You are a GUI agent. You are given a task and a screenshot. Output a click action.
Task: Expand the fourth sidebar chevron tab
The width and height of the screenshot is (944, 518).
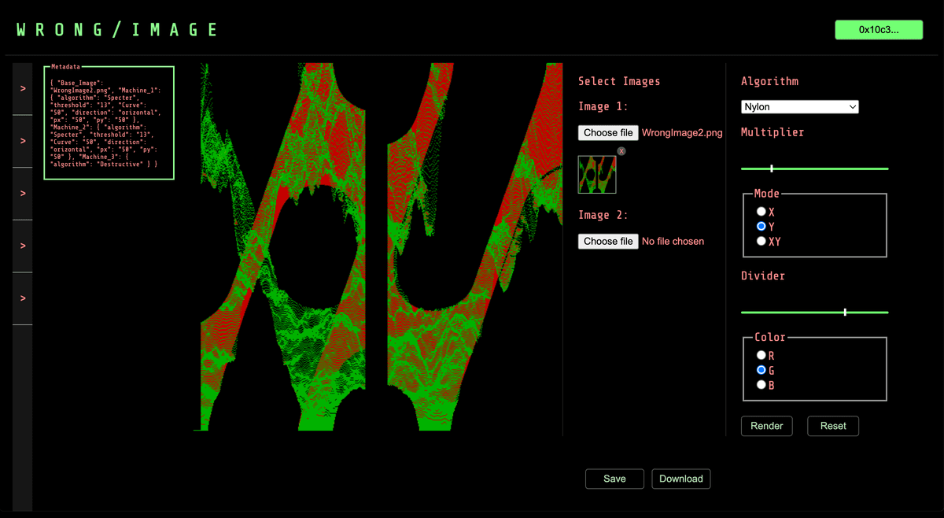[23, 246]
